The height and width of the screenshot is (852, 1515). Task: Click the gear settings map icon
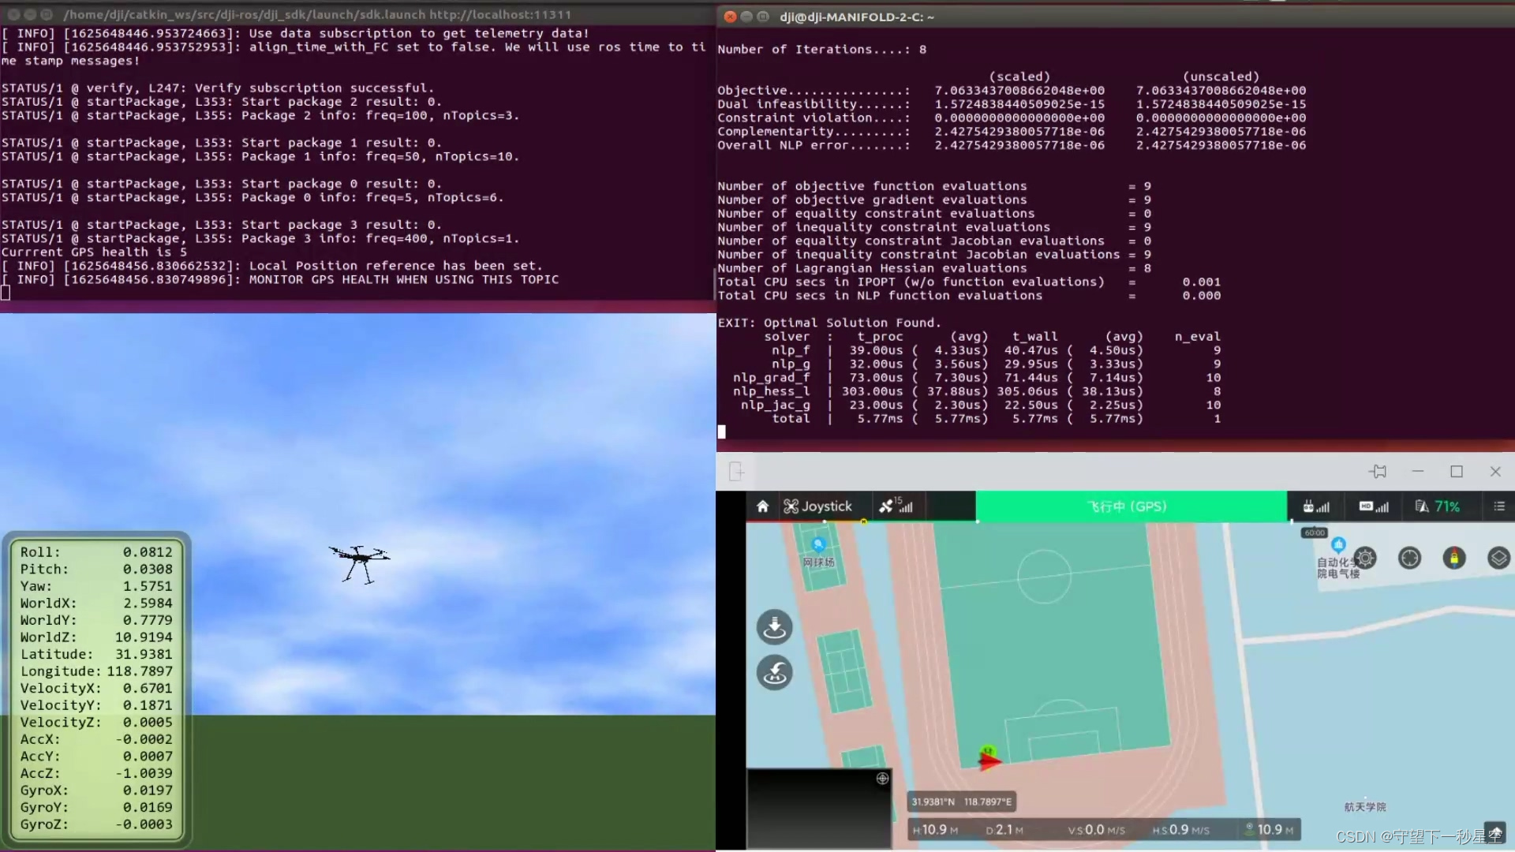pyautogui.click(x=1365, y=559)
